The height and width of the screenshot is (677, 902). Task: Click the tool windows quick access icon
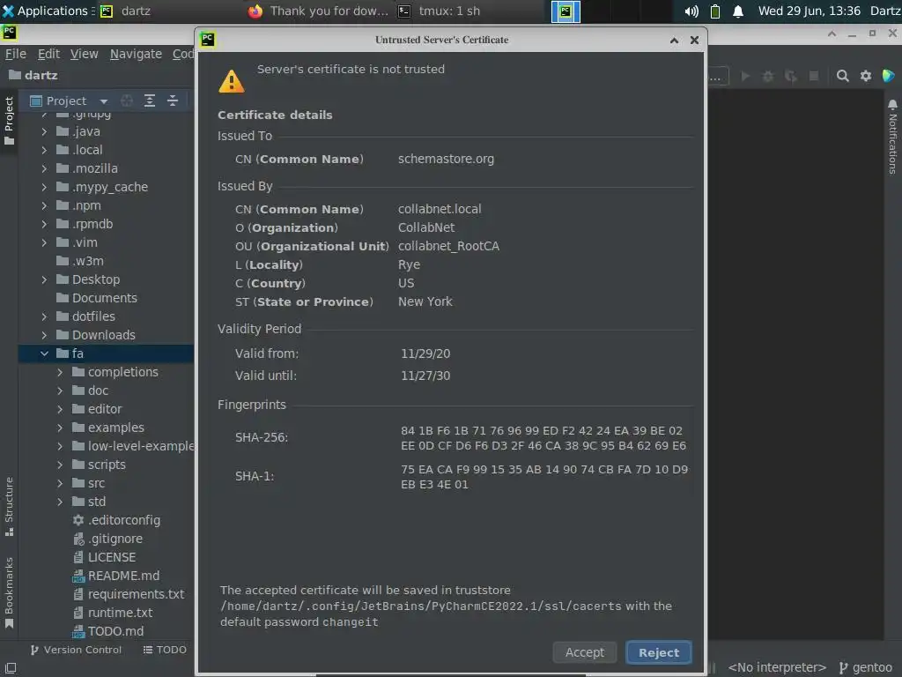pyautogui.click(x=10, y=668)
